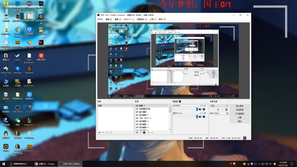Open the scene transition type dropdown
The image size is (297, 167).
(219, 106)
